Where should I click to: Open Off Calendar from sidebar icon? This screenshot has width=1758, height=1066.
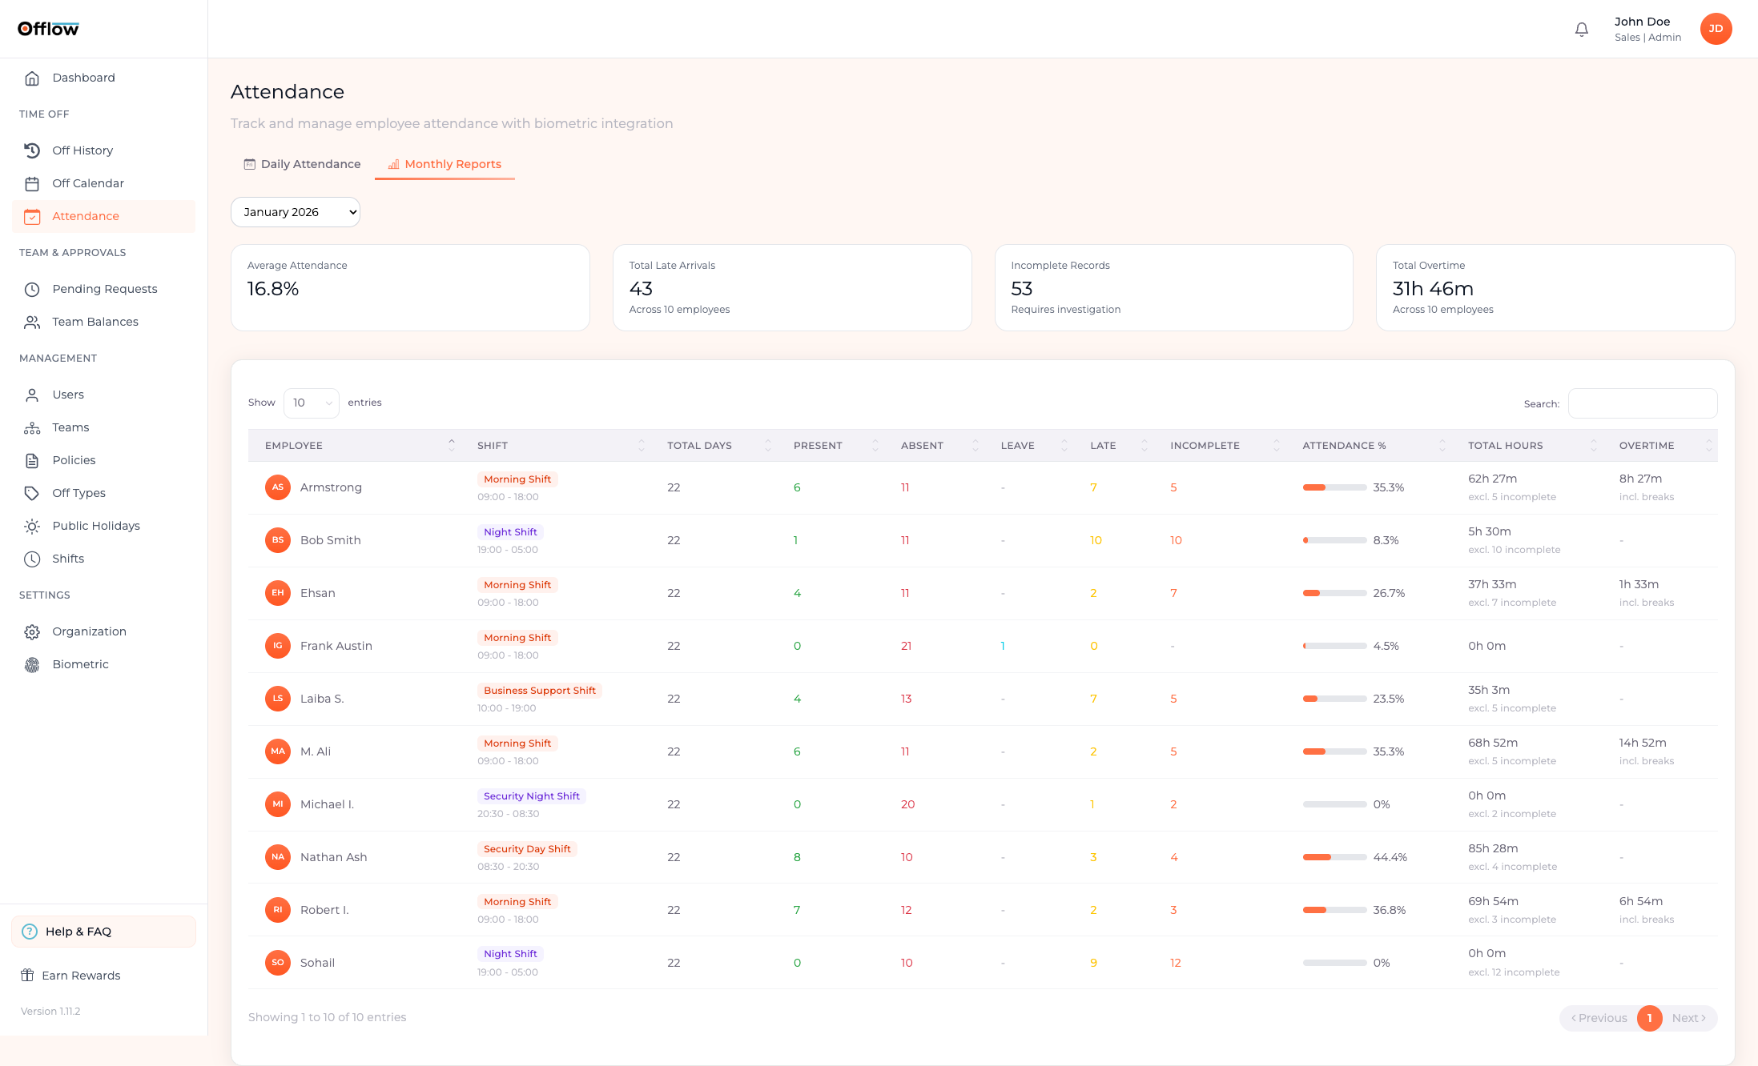tap(32, 183)
